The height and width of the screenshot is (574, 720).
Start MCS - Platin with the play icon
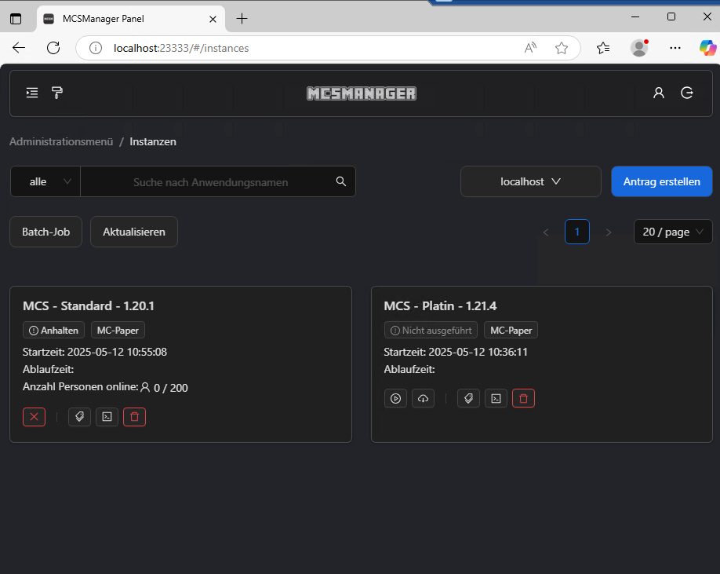tap(395, 398)
